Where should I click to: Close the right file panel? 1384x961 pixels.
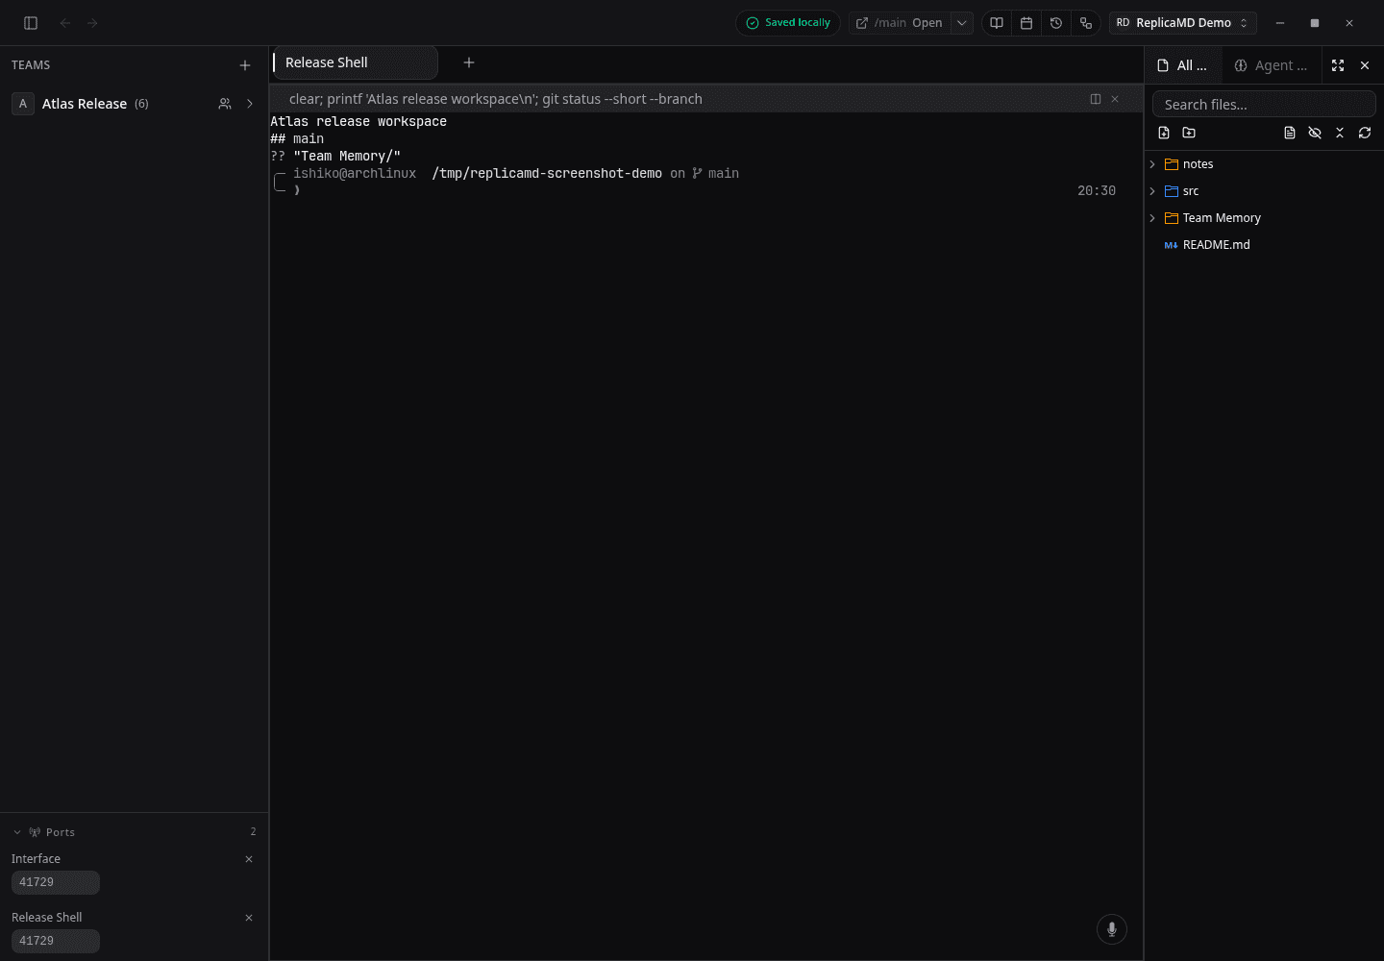(x=1365, y=65)
